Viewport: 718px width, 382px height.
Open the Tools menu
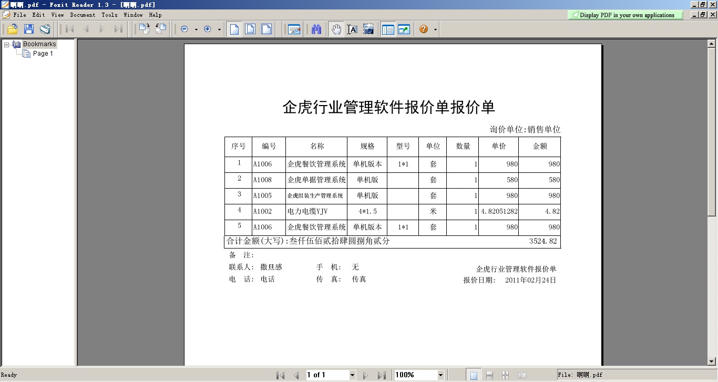pyautogui.click(x=109, y=15)
